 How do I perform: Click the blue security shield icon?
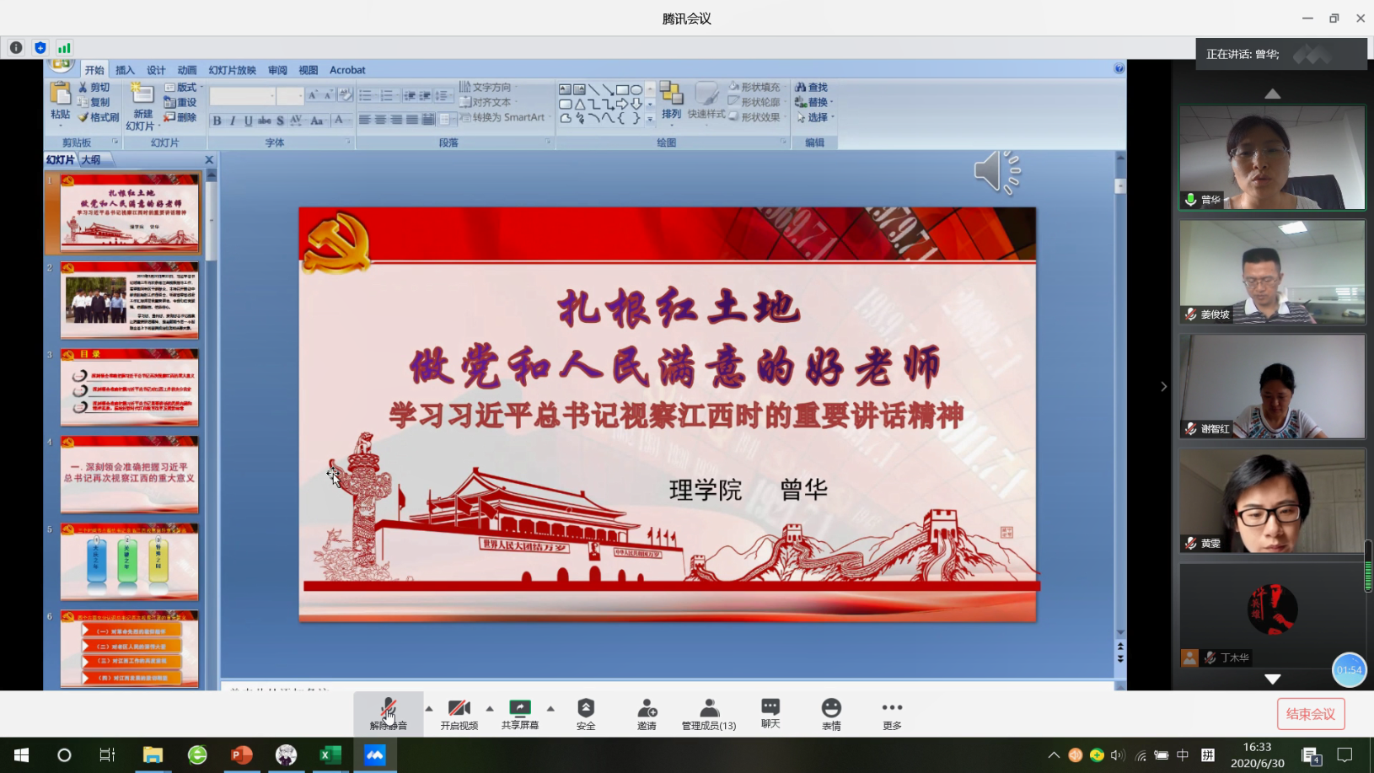coord(40,48)
